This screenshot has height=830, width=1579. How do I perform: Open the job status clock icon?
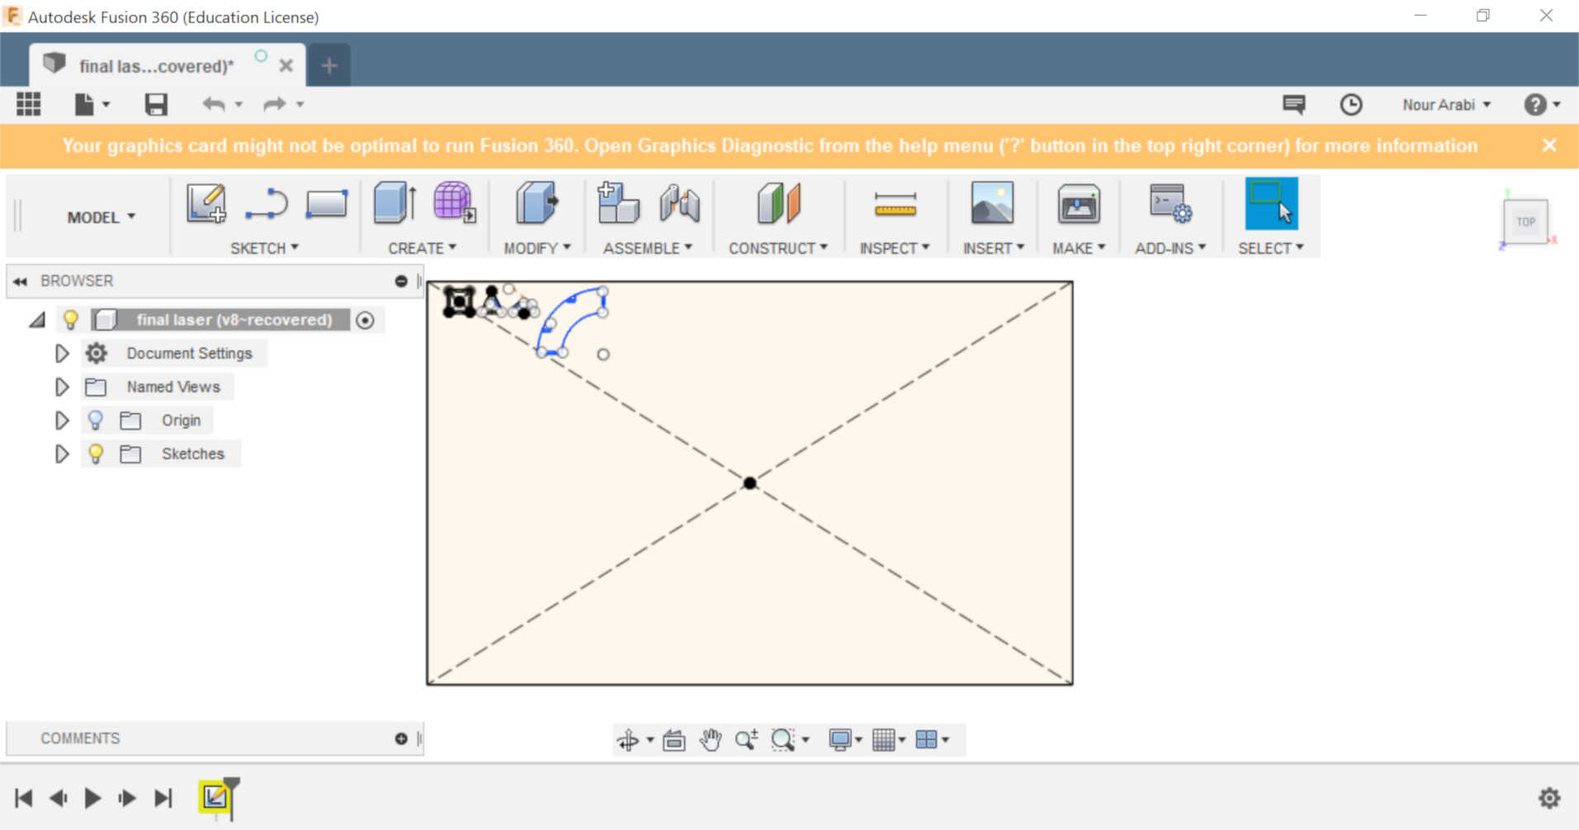pos(1350,105)
